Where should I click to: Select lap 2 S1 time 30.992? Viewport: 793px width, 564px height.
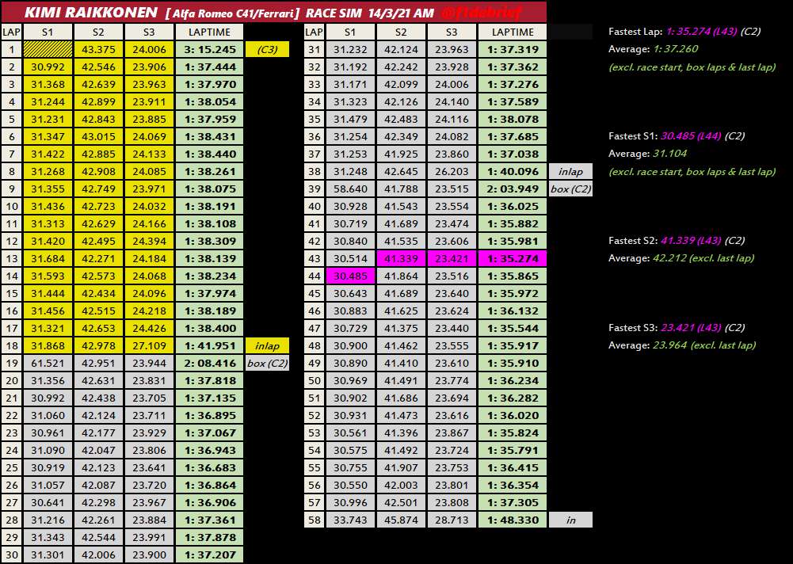48,67
